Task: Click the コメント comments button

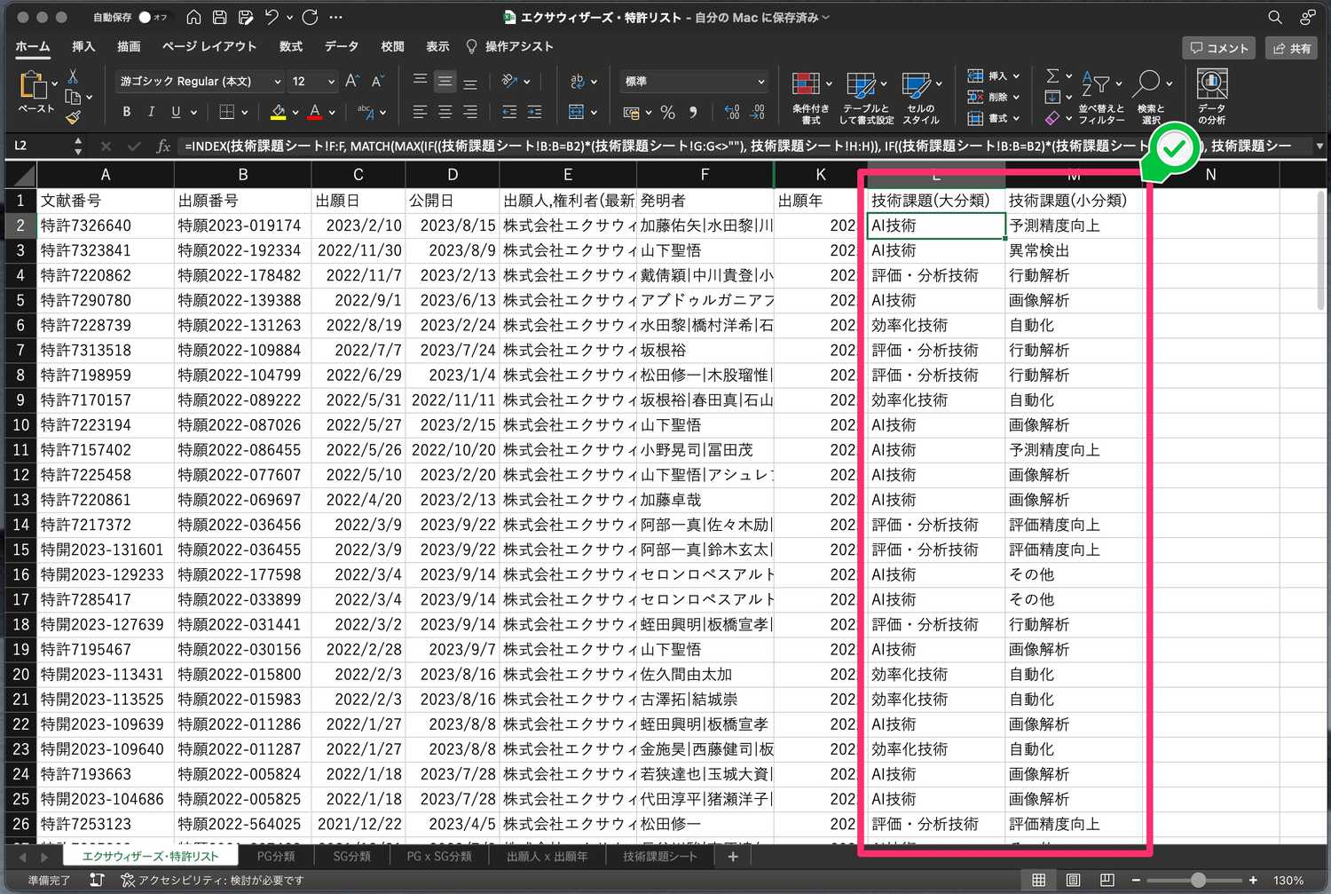Action: 1219,48
